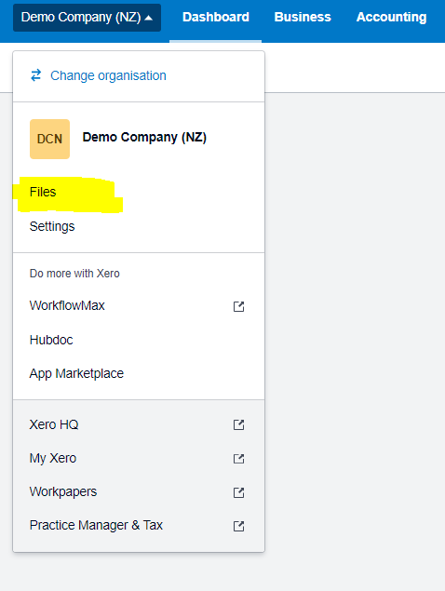Open the Business menu
The width and height of the screenshot is (445, 591).
(303, 17)
